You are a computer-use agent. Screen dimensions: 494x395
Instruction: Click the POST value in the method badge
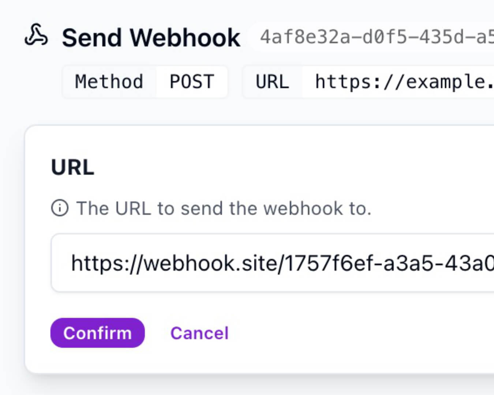[191, 82]
